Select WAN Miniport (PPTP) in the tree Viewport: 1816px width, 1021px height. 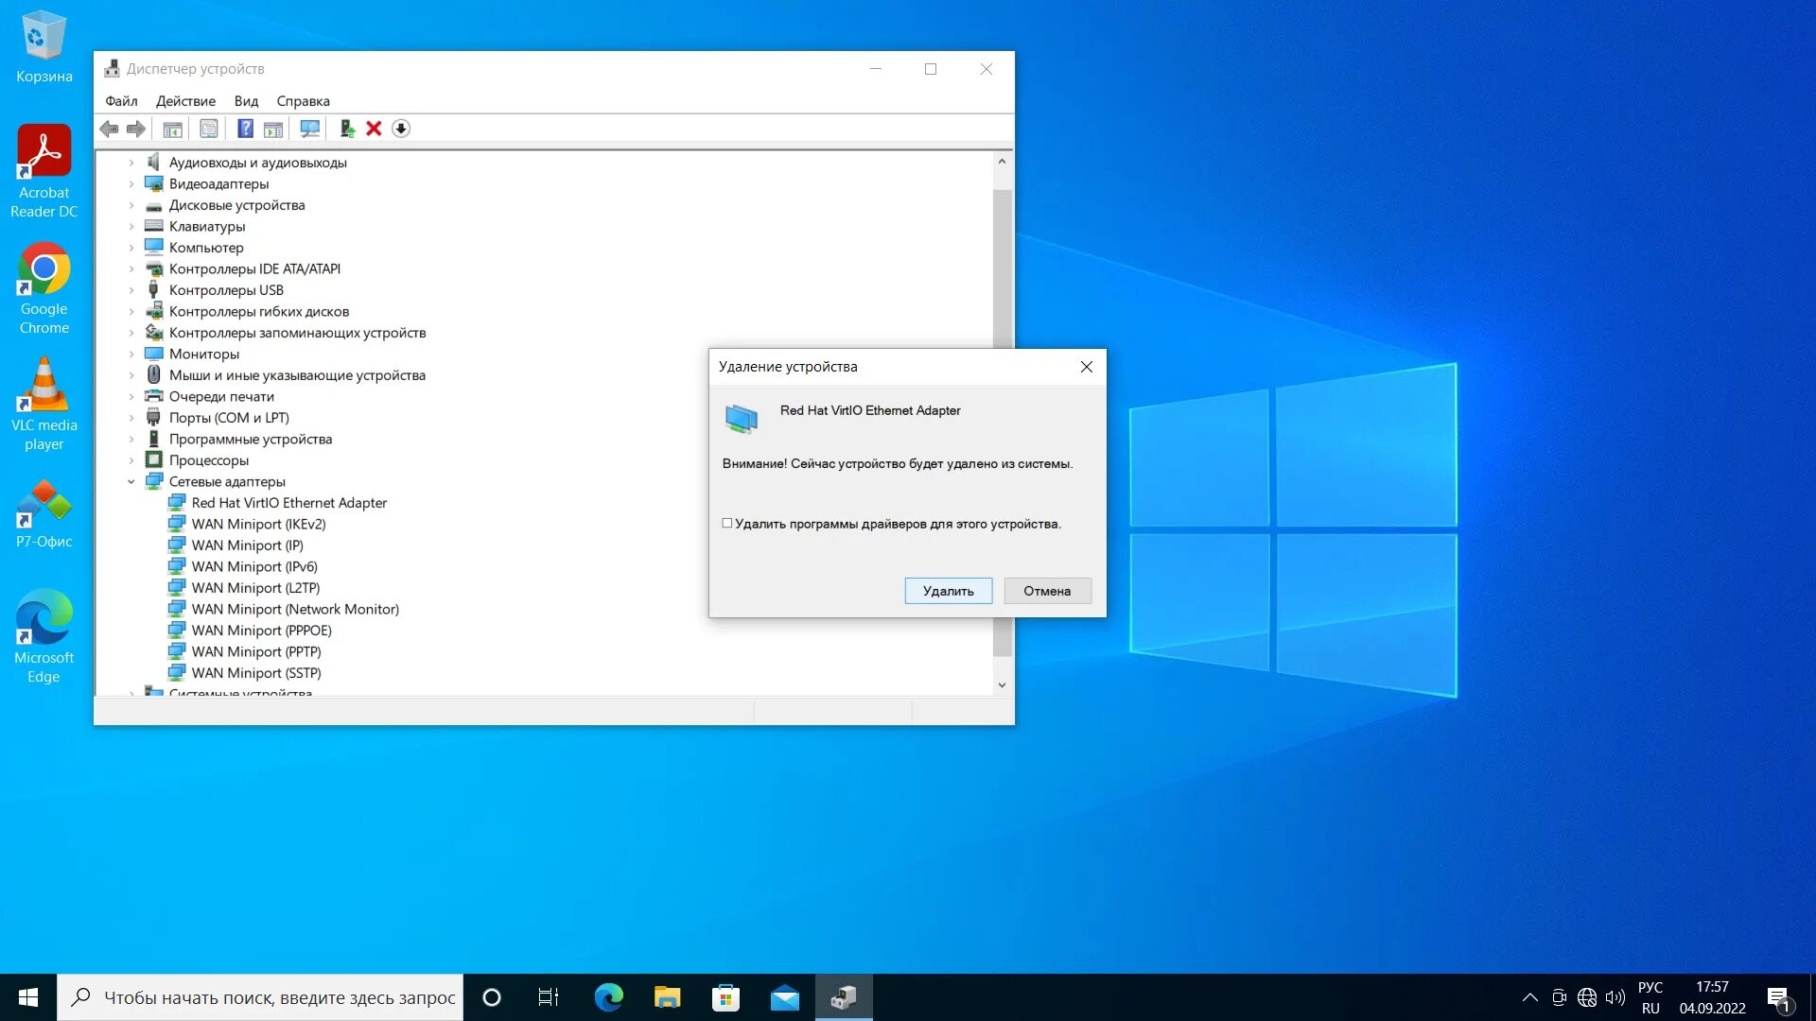point(255,651)
